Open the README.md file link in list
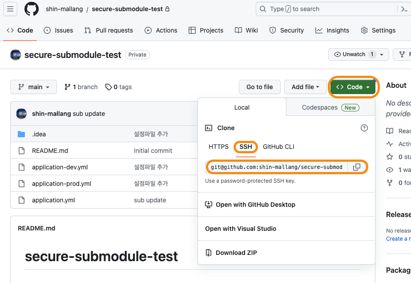Image resolution: width=411 pixels, height=283 pixels. (50, 151)
